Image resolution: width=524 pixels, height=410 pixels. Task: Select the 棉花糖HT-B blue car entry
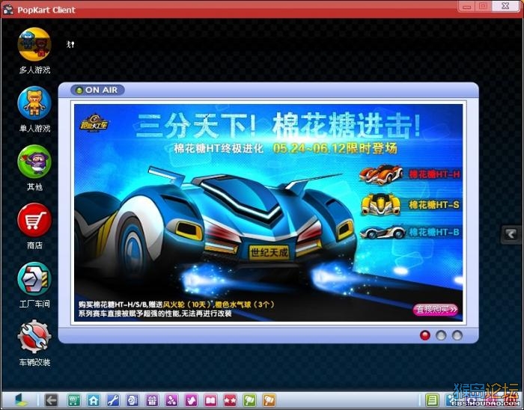click(x=410, y=232)
